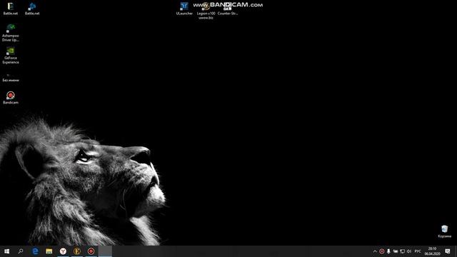This screenshot has height=257, width=457.
Task: Show hidden system tray icons
Action: point(375,251)
